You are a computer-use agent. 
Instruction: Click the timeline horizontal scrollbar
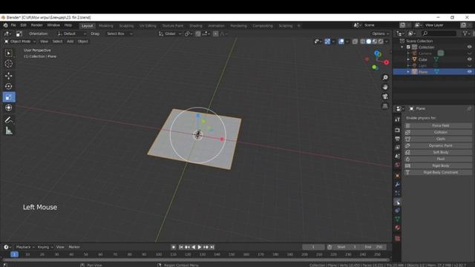coord(196,260)
